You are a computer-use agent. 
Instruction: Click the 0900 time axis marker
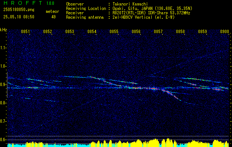[x=225, y=32]
